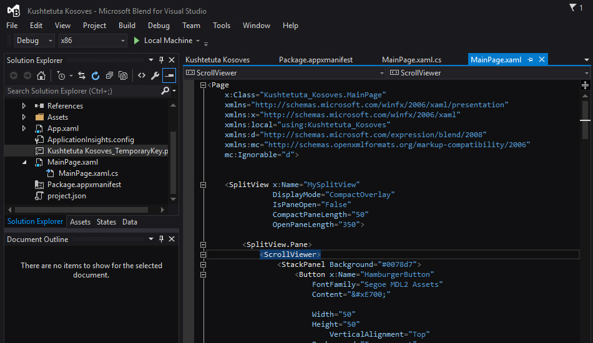Select project.json in Solution Explorer
593x343 pixels.
[67, 196]
